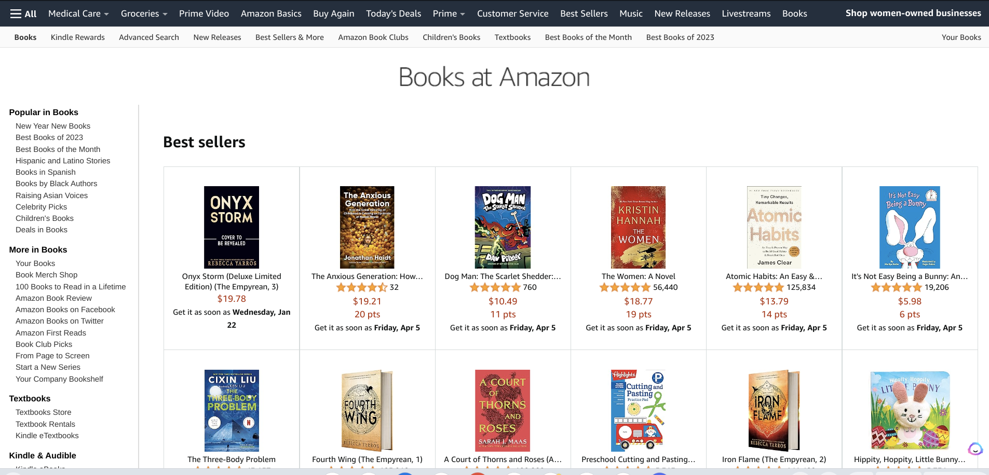
Task: View The Three-Body Problem cover
Action: [232, 411]
